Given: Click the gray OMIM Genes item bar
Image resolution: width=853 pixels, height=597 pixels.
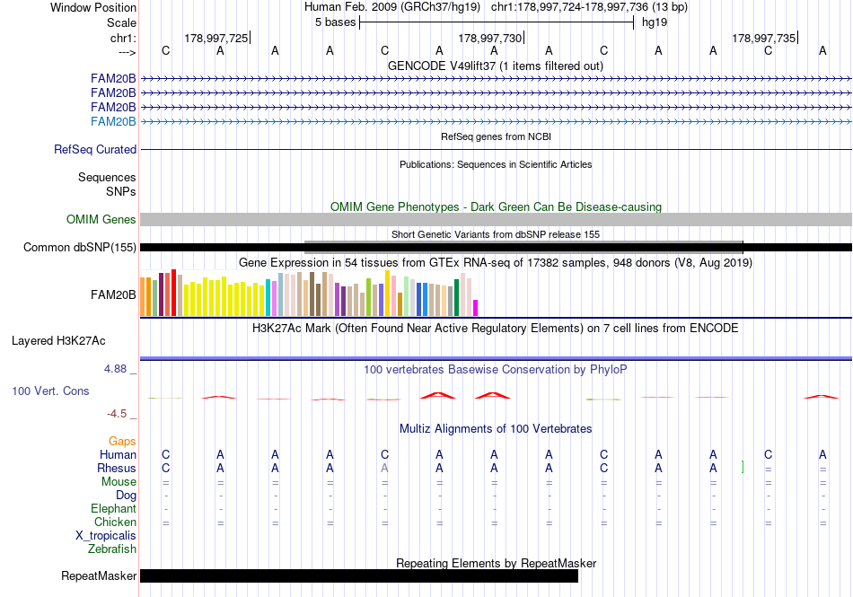Looking at the screenshot, I should pos(496,220).
